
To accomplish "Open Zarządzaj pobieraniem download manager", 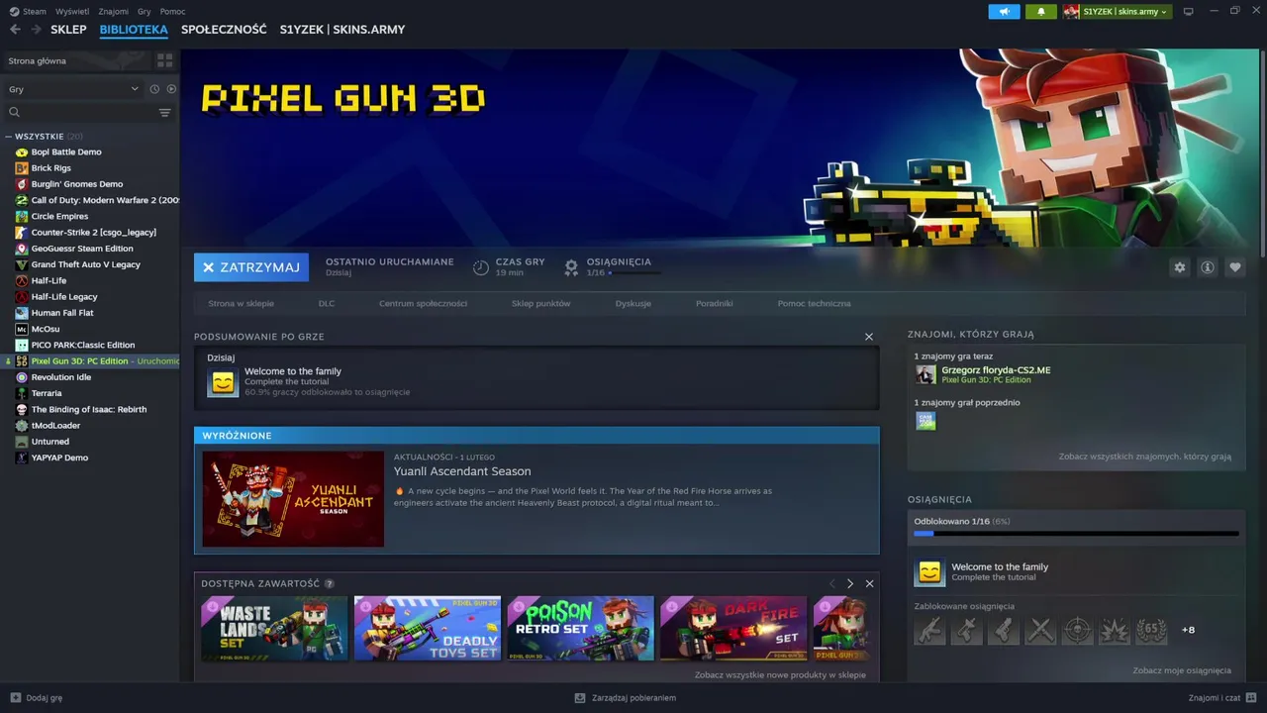I will coord(626,698).
